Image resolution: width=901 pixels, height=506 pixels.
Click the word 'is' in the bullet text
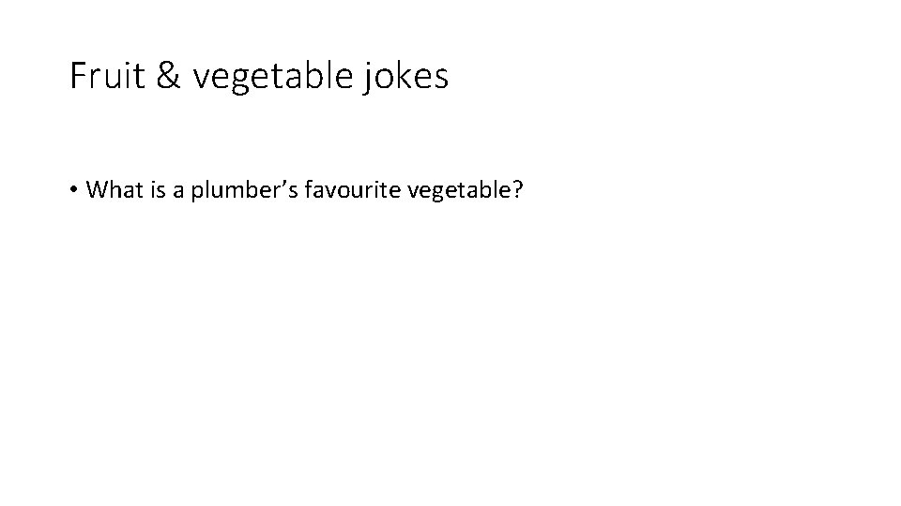[158, 189]
